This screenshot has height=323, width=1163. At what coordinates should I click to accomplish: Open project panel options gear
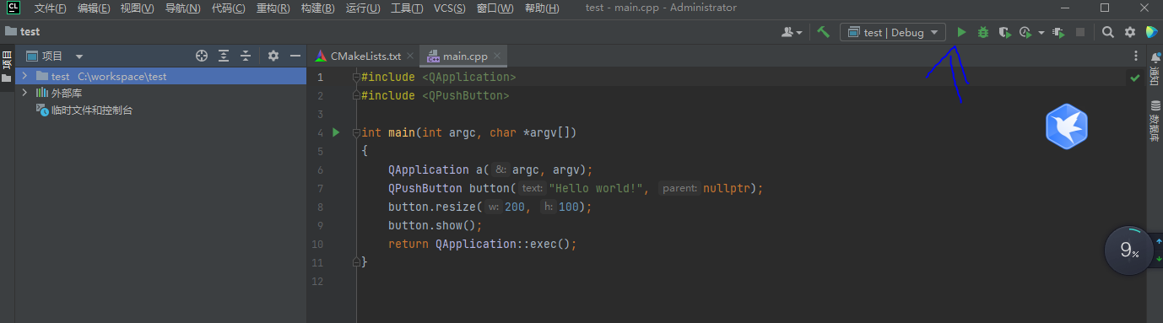pos(273,56)
